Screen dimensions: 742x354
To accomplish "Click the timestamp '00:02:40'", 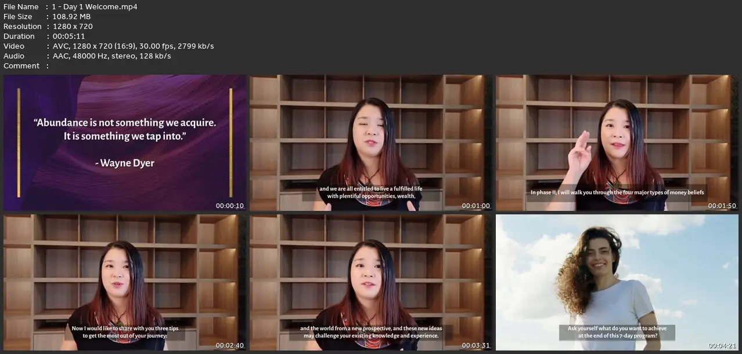I will [x=230, y=346].
